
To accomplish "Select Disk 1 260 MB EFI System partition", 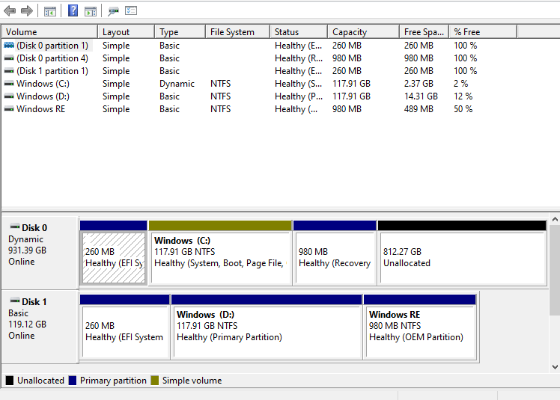I will pos(124,327).
